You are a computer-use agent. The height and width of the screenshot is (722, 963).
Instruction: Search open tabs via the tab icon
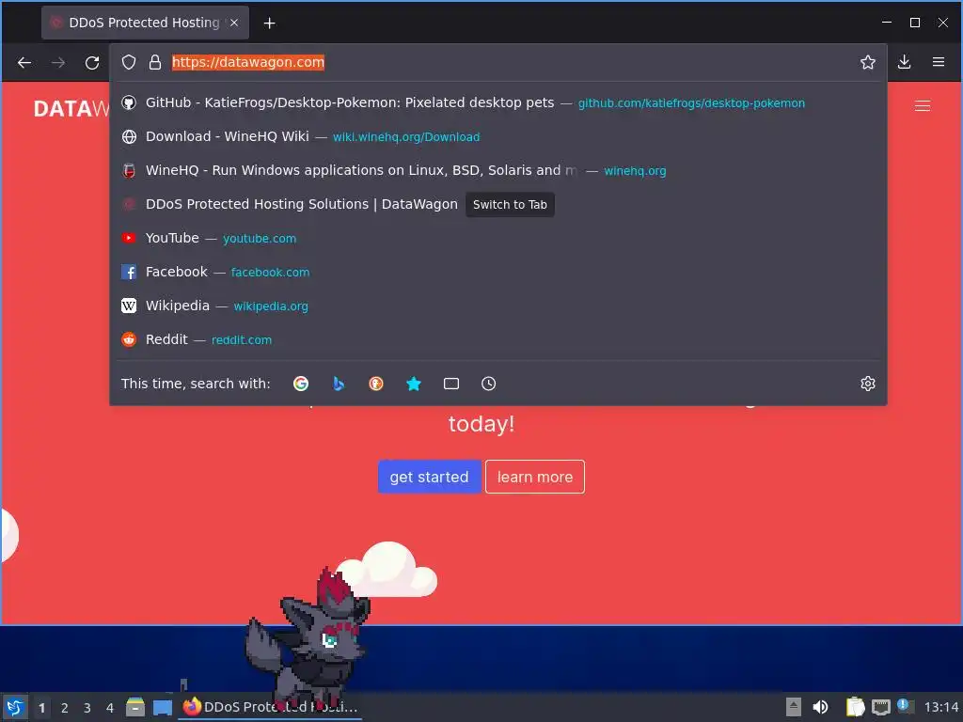click(451, 384)
